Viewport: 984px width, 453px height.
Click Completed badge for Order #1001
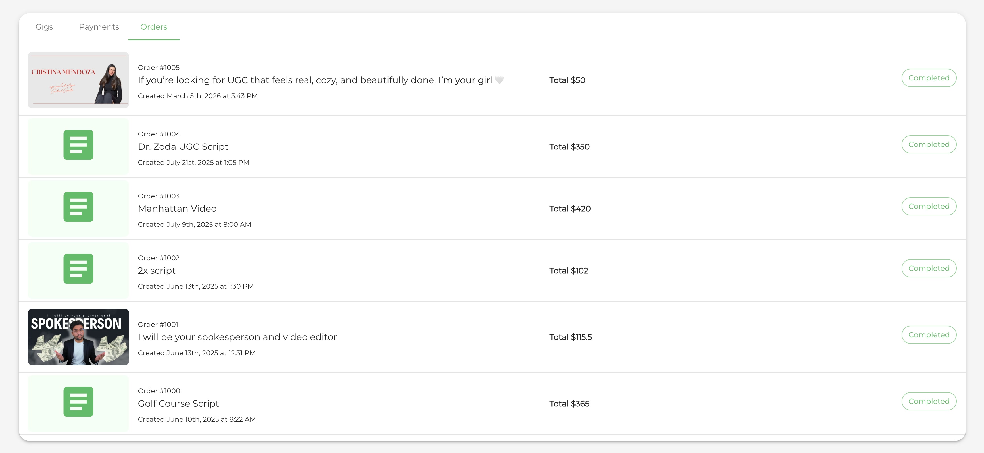coord(929,335)
